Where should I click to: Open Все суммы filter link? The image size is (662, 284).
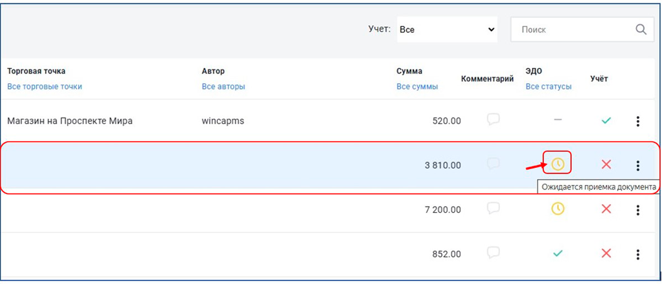[x=417, y=87]
